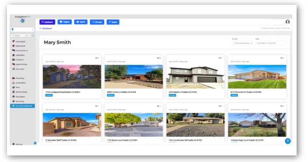This screenshot has height=162, width=308.
Task: Open the 14 Brave Eagle Court property photo
Action: click(257, 125)
